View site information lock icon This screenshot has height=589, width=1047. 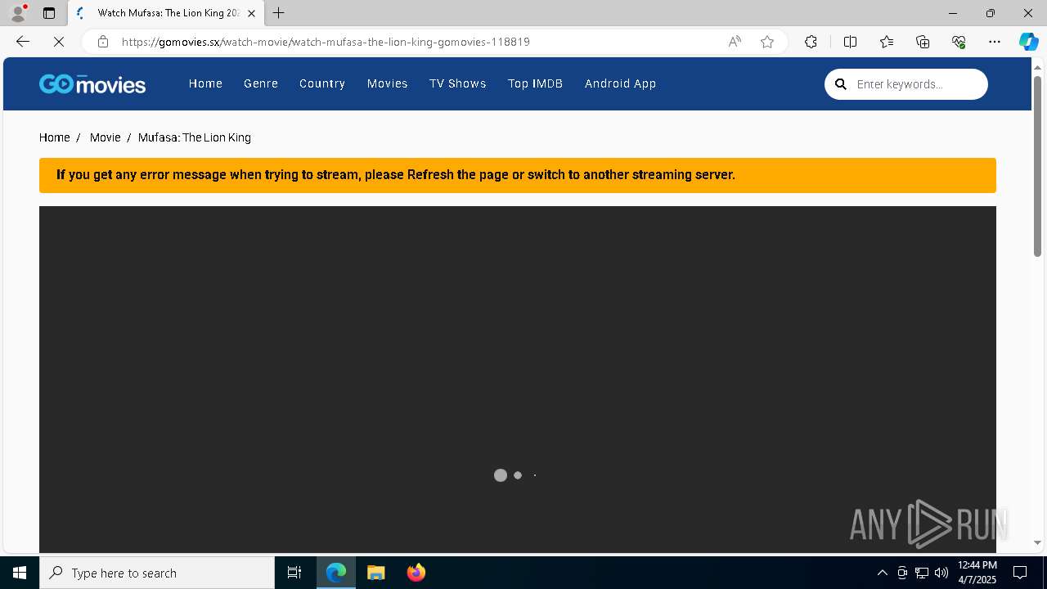click(x=102, y=42)
